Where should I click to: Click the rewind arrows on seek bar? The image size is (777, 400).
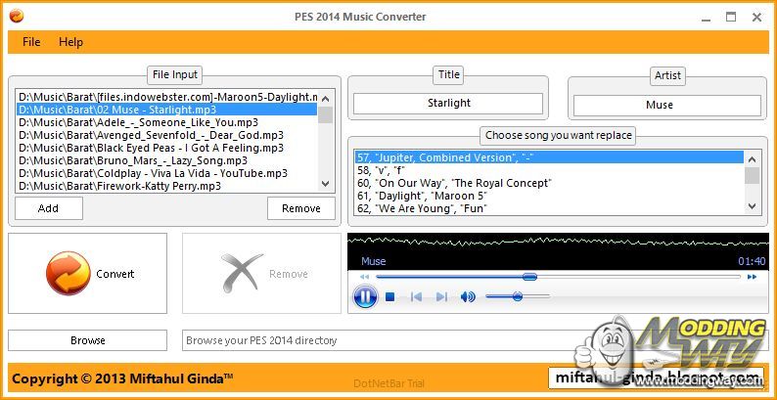coord(365,277)
